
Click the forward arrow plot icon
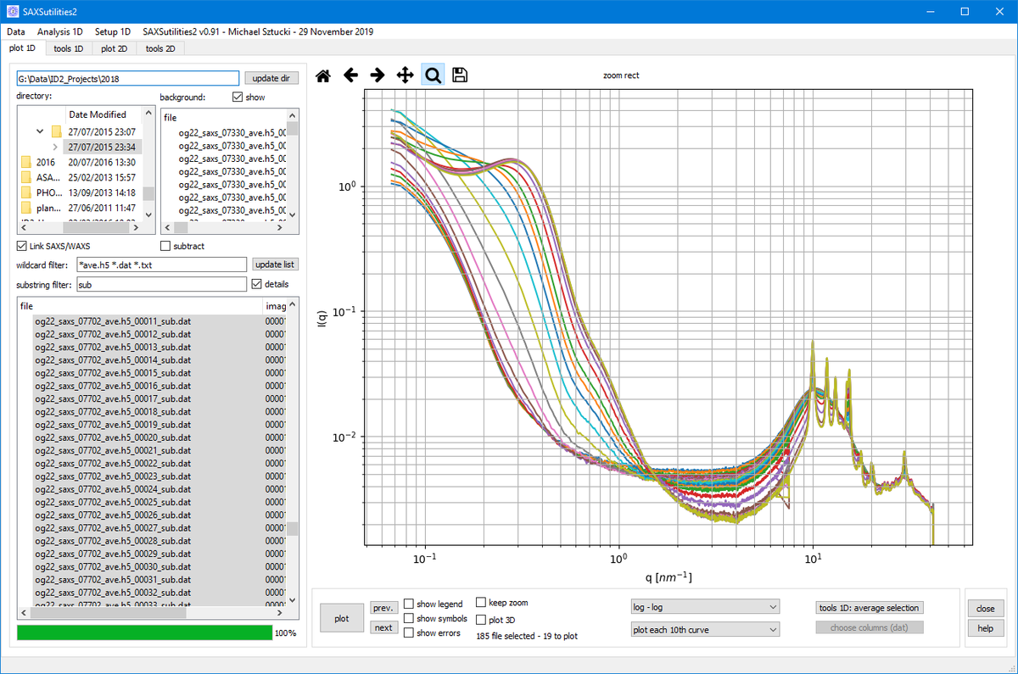[x=378, y=75]
